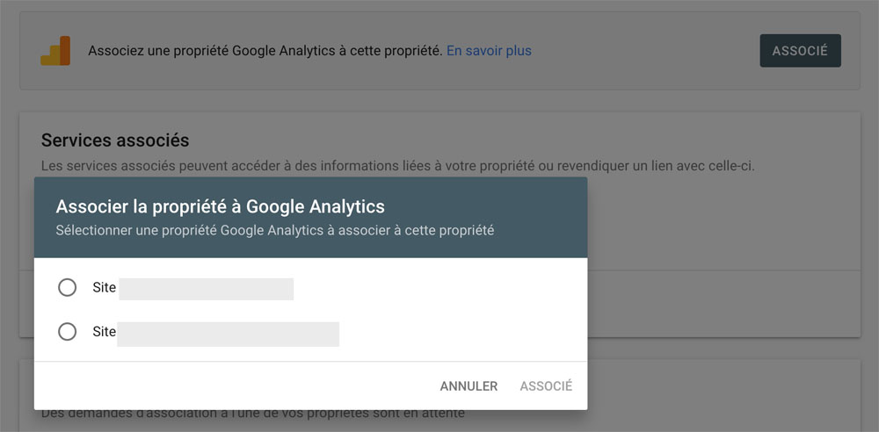This screenshot has height=432, width=879.
Task: Click the Associez une propriété banner text
Action: 265,51
